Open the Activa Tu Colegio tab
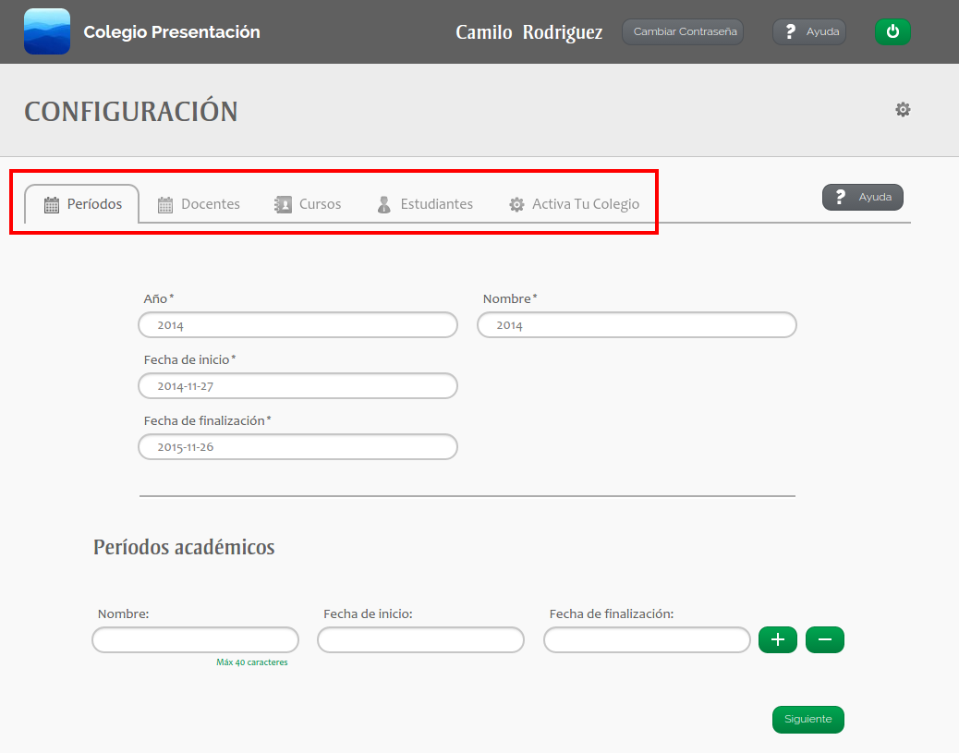Viewport: 959px width, 753px height. point(574,204)
